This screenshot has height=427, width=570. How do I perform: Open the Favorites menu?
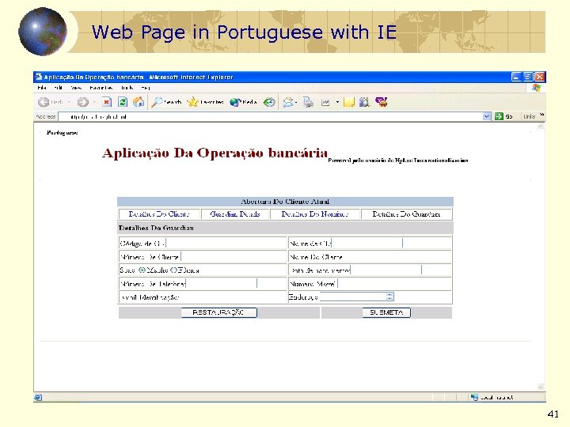[x=101, y=88]
